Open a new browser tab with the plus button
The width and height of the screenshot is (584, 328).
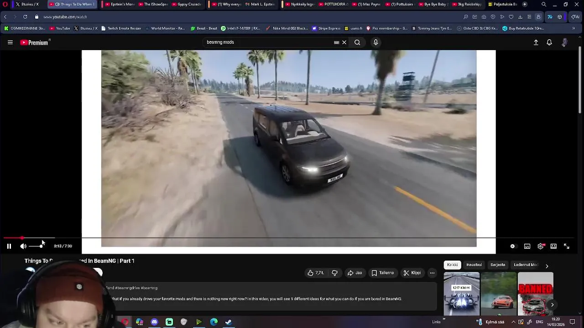[x=525, y=4]
